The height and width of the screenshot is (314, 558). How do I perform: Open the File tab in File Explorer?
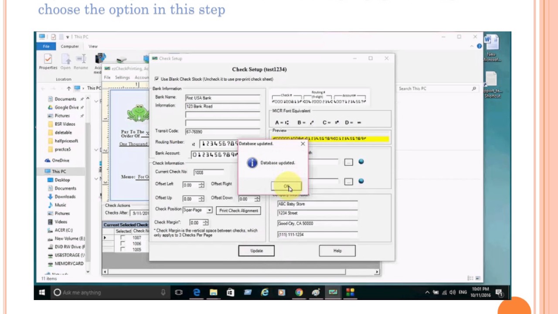(x=46, y=46)
